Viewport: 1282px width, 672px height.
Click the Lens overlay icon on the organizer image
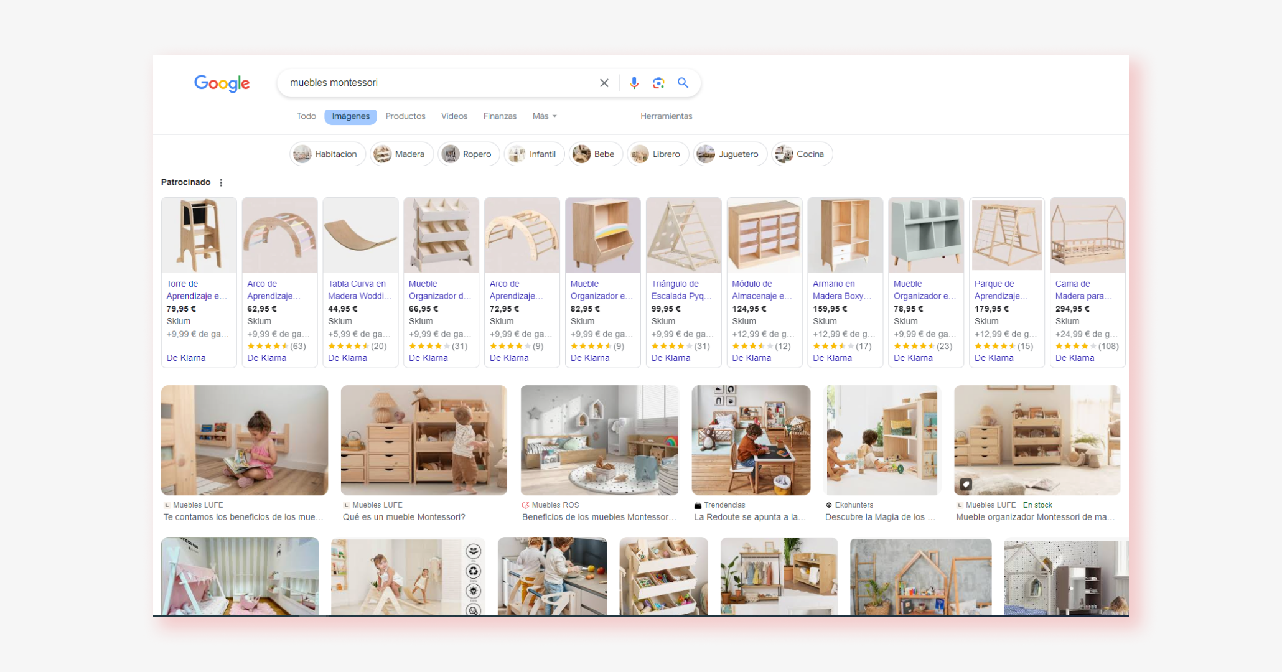(966, 484)
